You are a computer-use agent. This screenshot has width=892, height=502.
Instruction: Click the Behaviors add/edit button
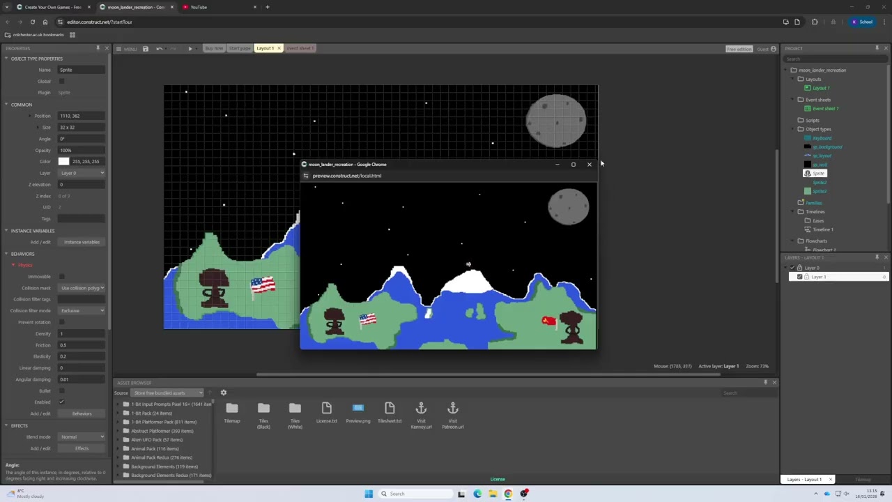[82, 413]
